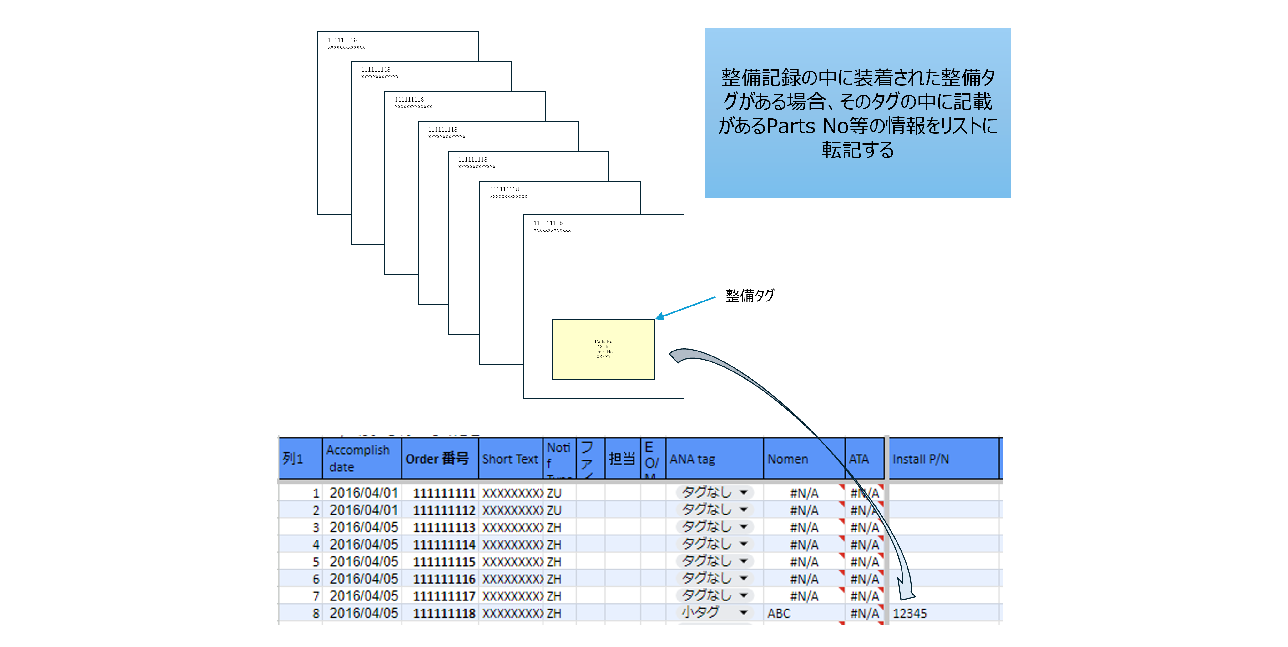Viewport: 1288px width, 647px height.
Task: Select the 2016/04/01 date in row 2
Action: coord(363,510)
